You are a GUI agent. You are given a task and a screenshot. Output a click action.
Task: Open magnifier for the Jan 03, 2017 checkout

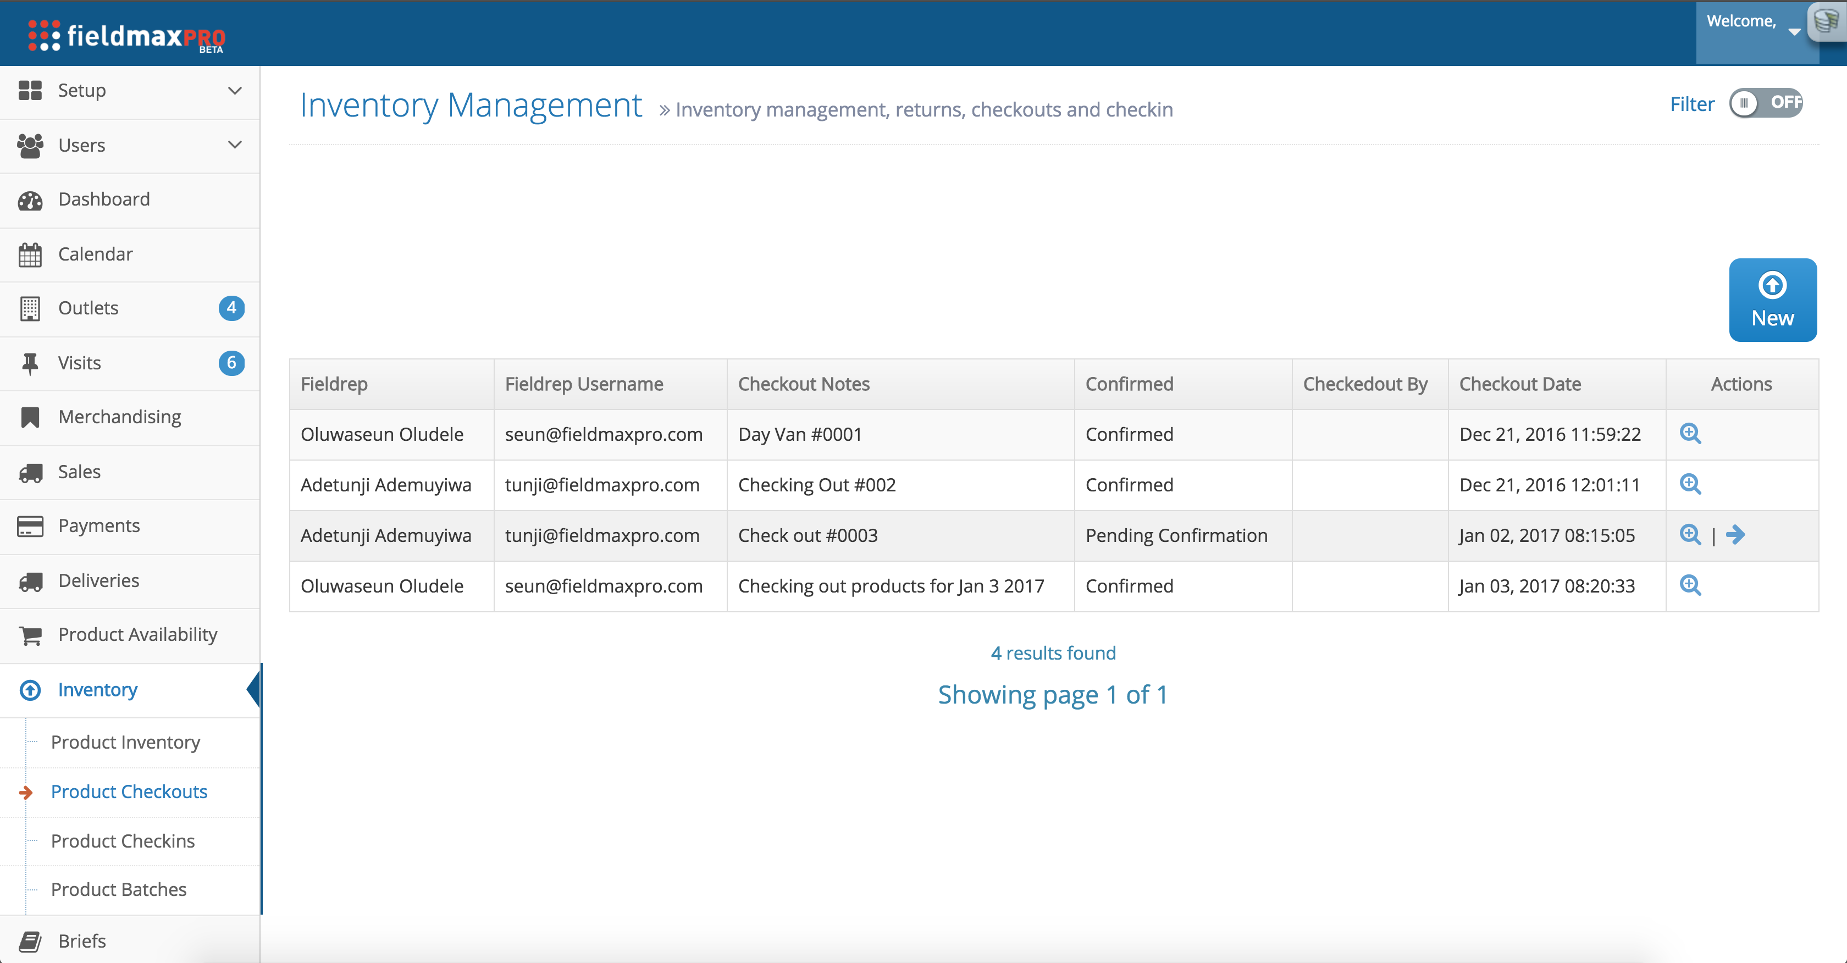tap(1690, 585)
